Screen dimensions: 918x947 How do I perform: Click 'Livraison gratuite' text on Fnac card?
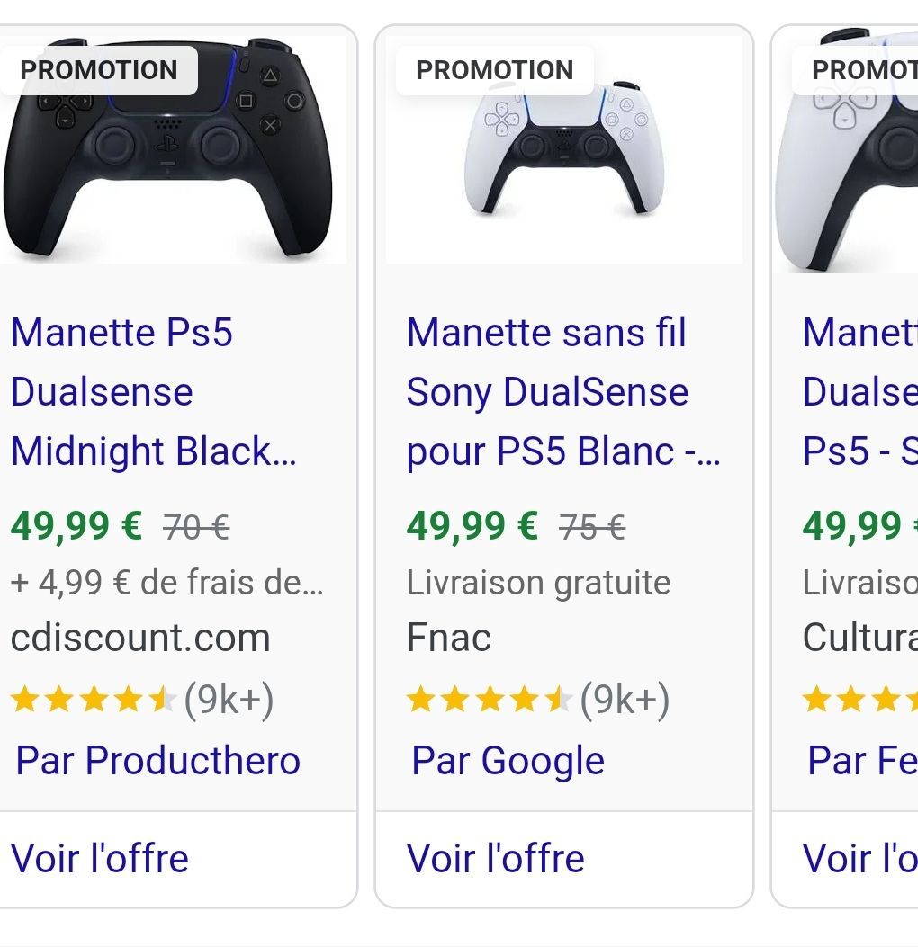[x=538, y=583]
